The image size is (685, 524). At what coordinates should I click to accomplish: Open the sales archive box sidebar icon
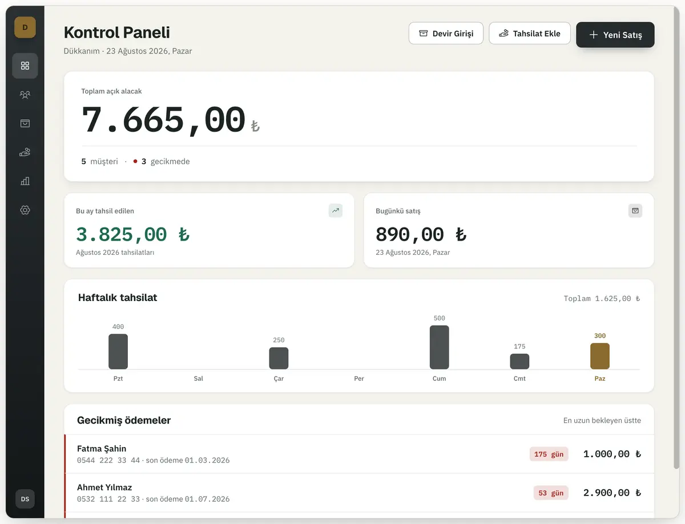click(x=25, y=123)
